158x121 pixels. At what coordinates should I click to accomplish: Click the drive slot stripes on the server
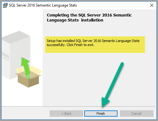(x=5, y=57)
